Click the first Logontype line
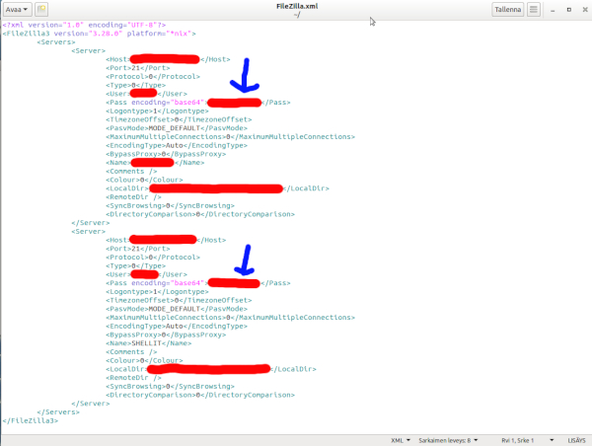 click(157, 111)
